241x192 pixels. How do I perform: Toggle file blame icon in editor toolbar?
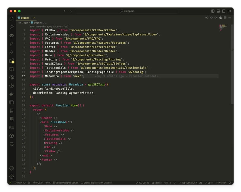pyautogui.click(x=221, y=18)
